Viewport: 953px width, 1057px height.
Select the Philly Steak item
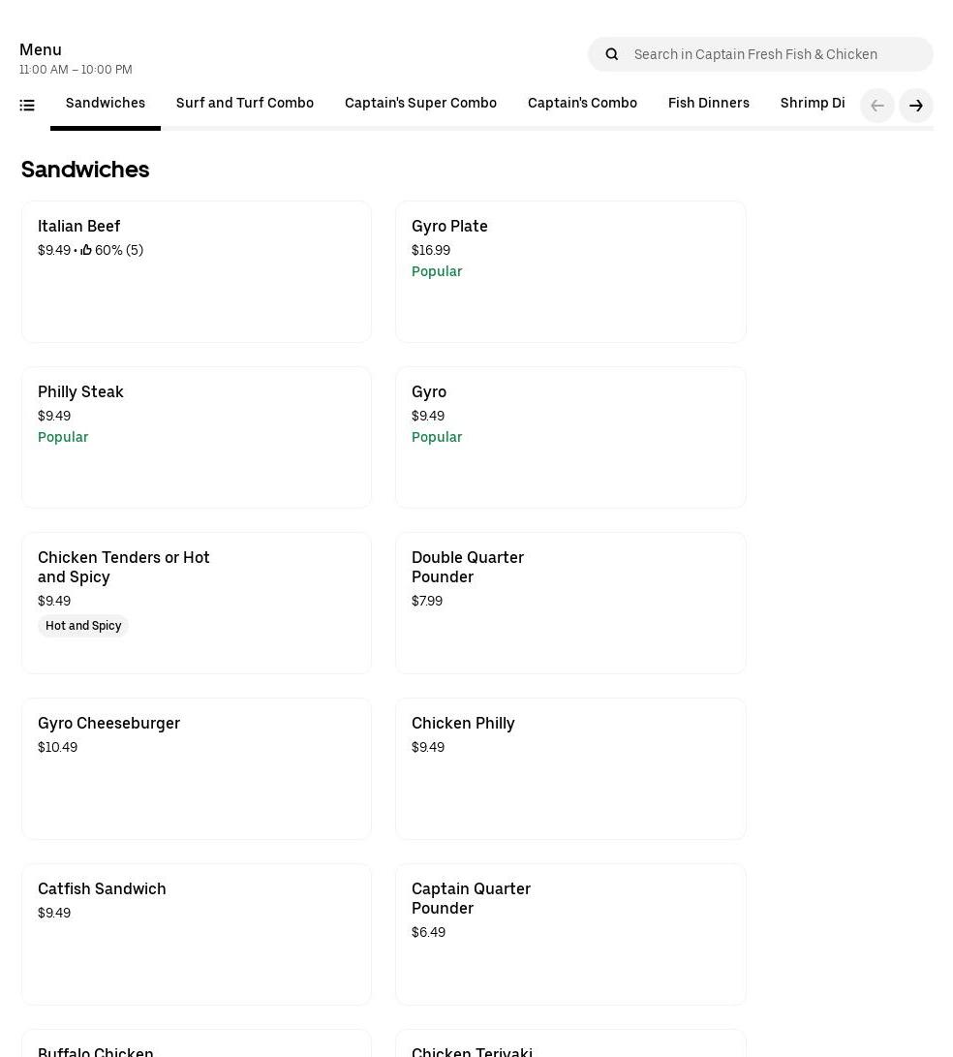197,437
